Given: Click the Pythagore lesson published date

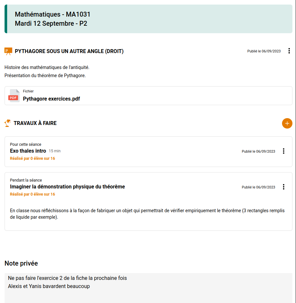Looking at the screenshot, I should click(x=264, y=51).
